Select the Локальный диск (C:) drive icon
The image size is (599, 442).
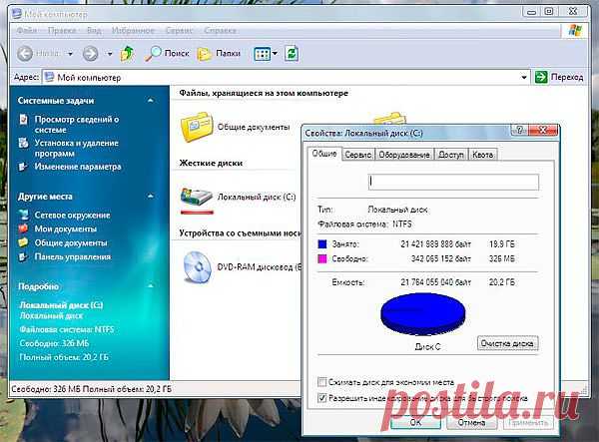196,198
